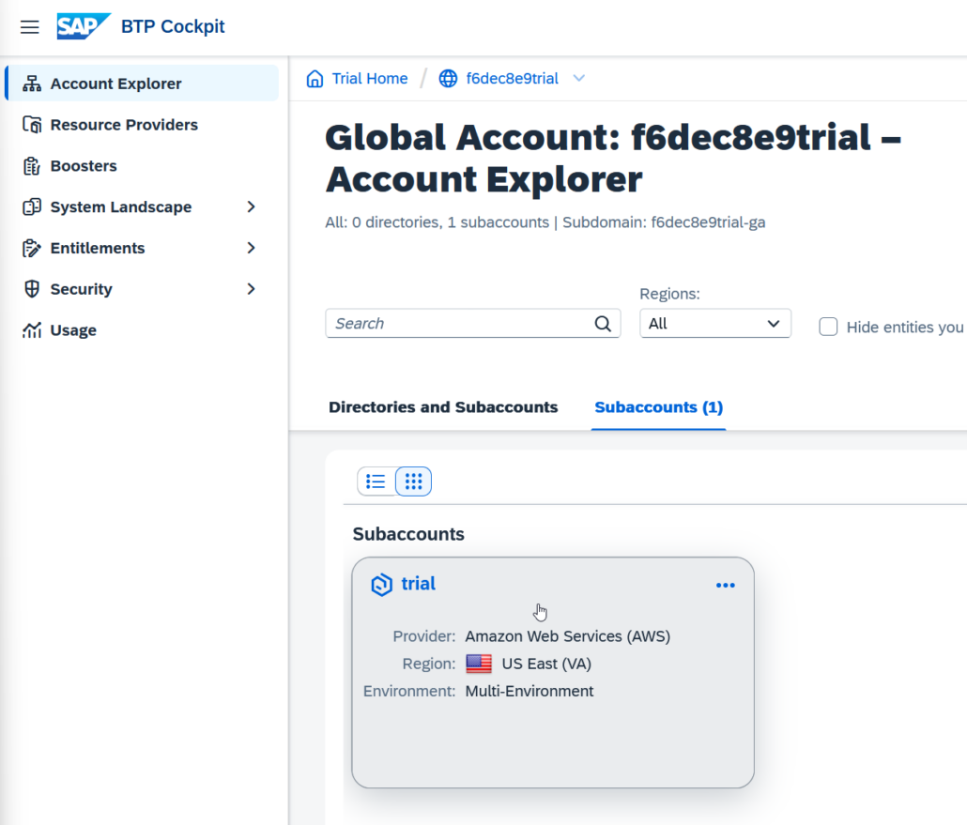Open the Regions dropdown
The height and width of the screenshot is (825, 967).
point(715,324)
